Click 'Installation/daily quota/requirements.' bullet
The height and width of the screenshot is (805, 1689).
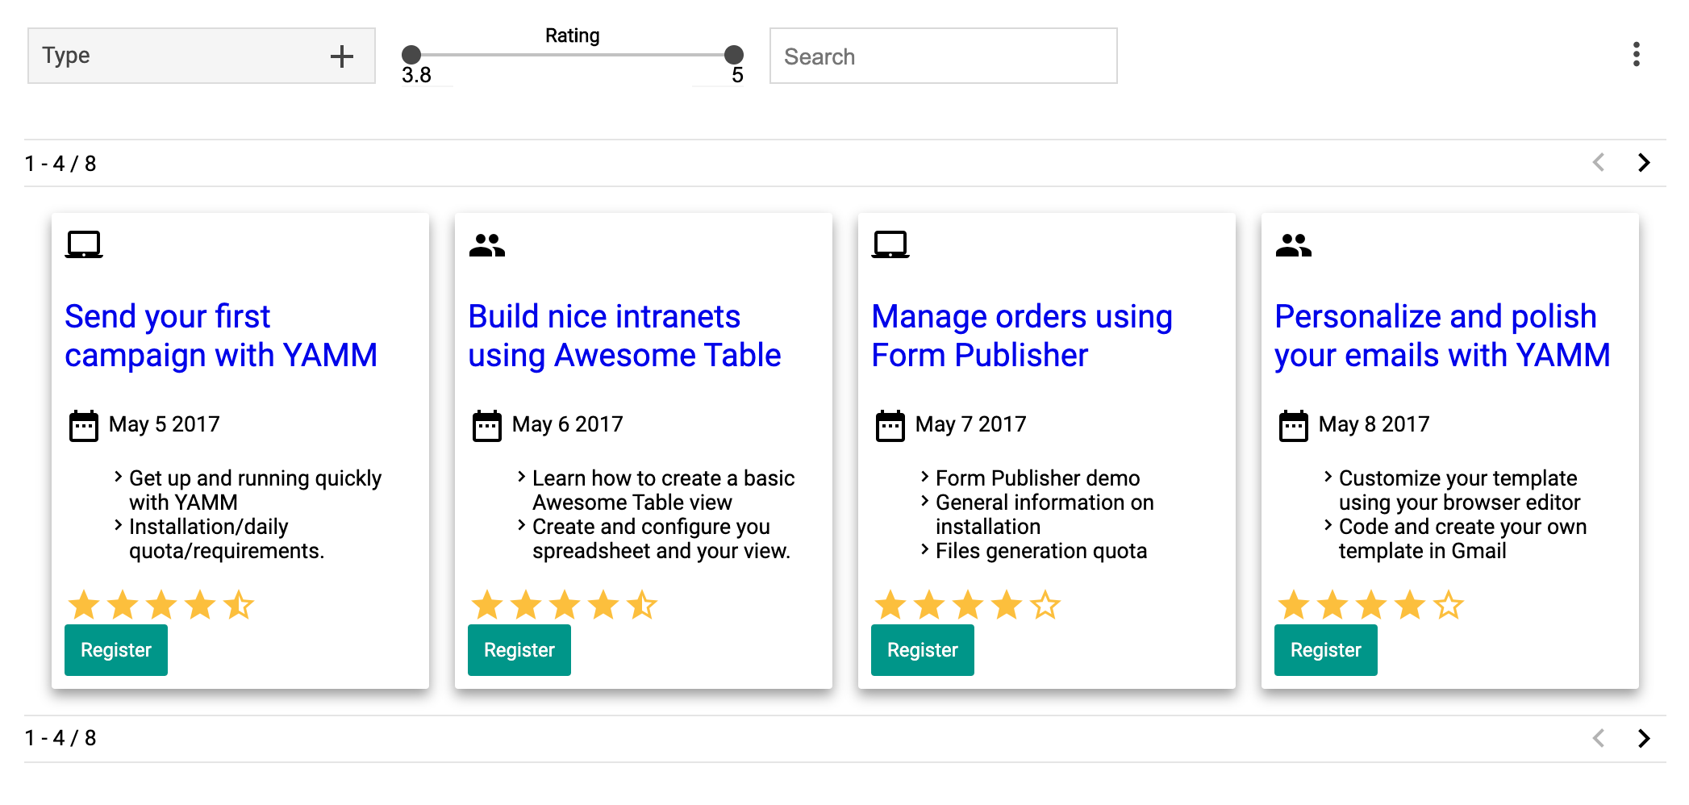click(227, 539)
